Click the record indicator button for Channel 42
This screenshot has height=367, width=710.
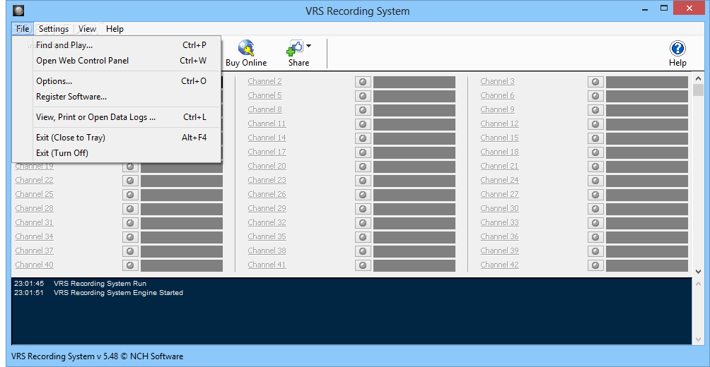(x=595, y=265)
